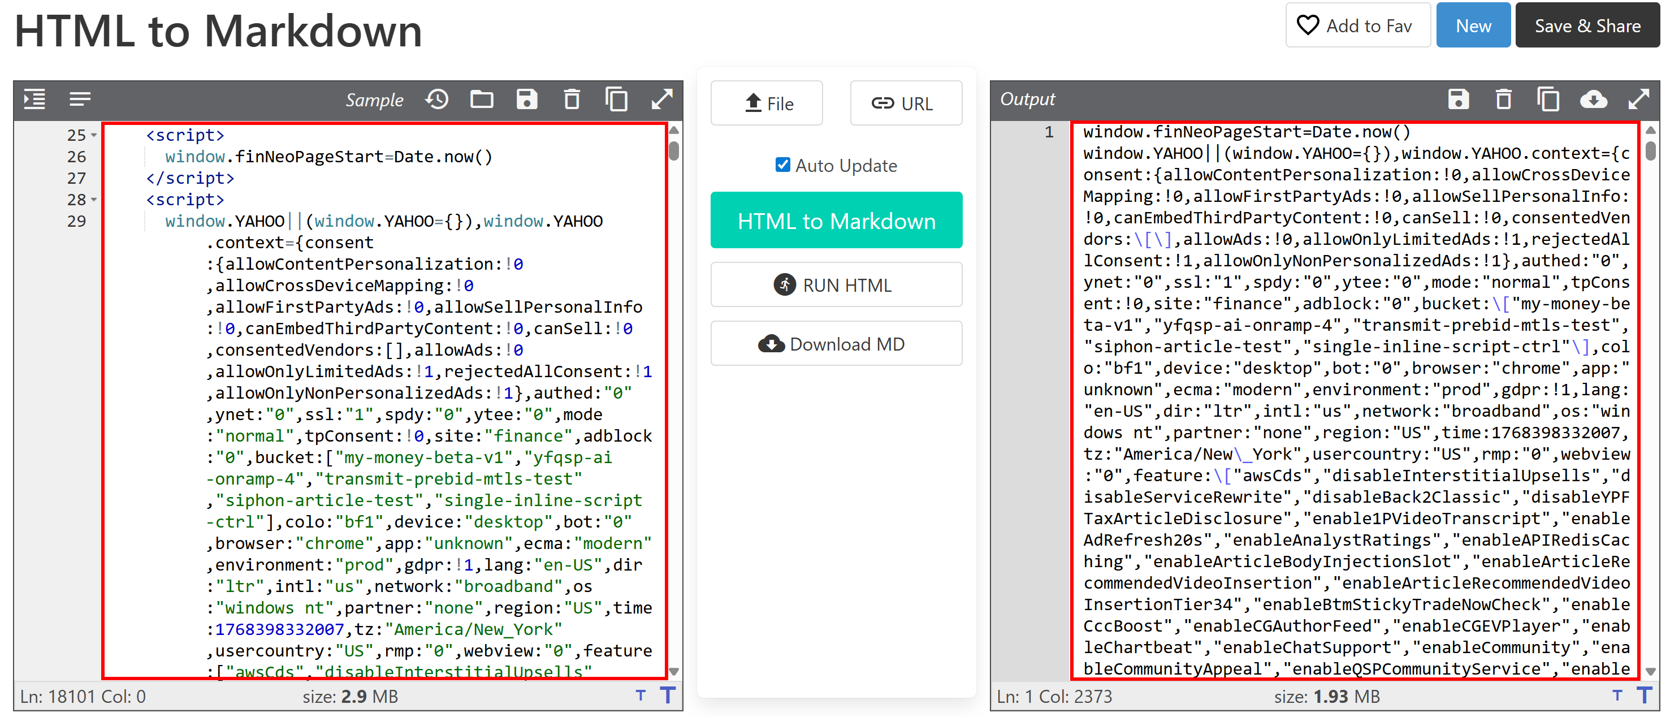Copy output markdown to clipboard

[1548, 99]
